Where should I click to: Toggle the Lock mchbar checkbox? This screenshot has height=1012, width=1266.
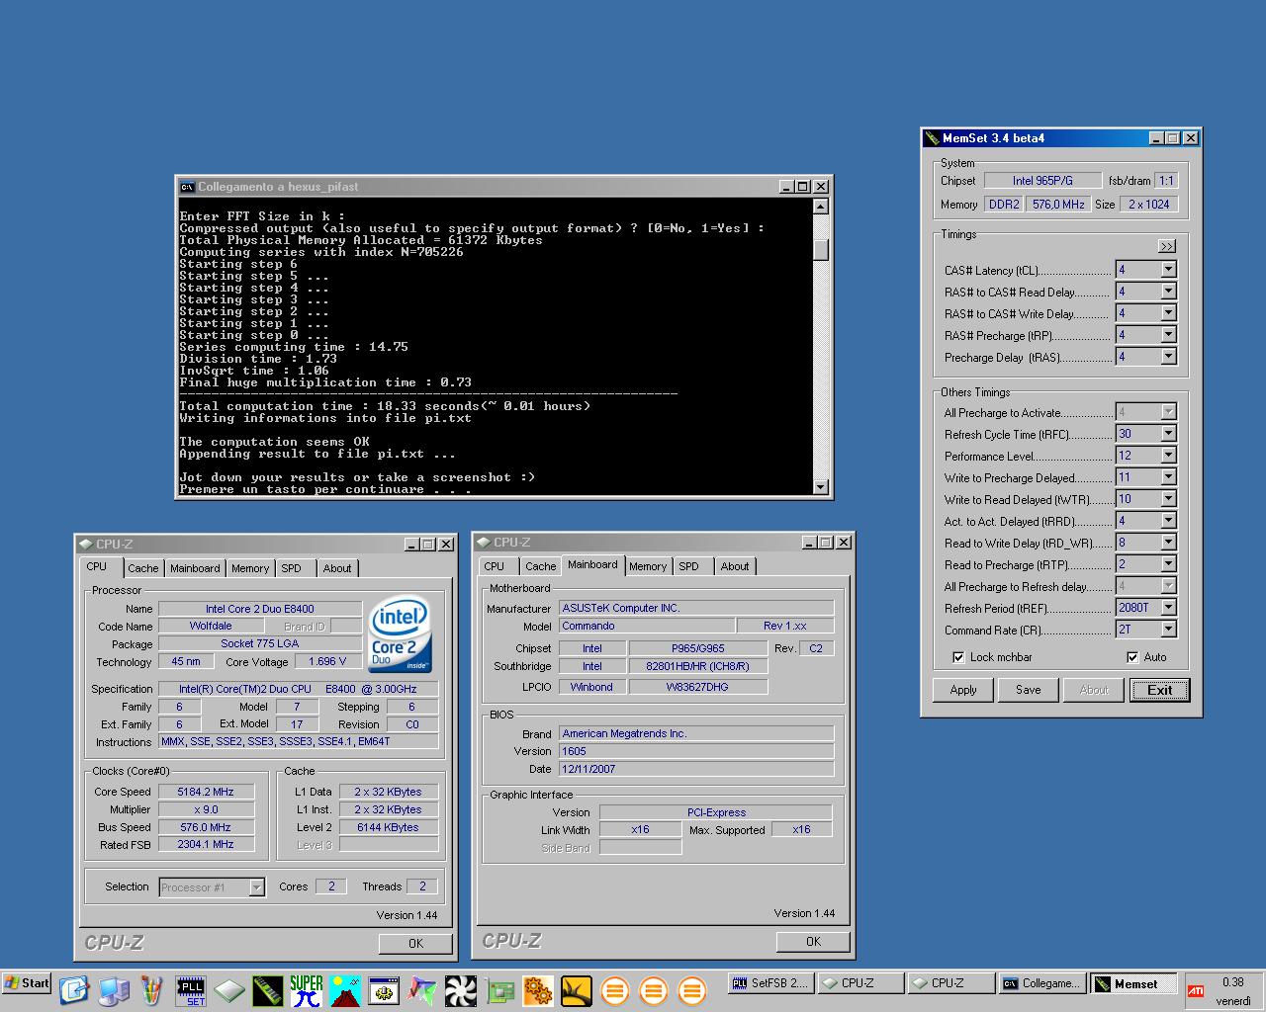coord(957,657)
